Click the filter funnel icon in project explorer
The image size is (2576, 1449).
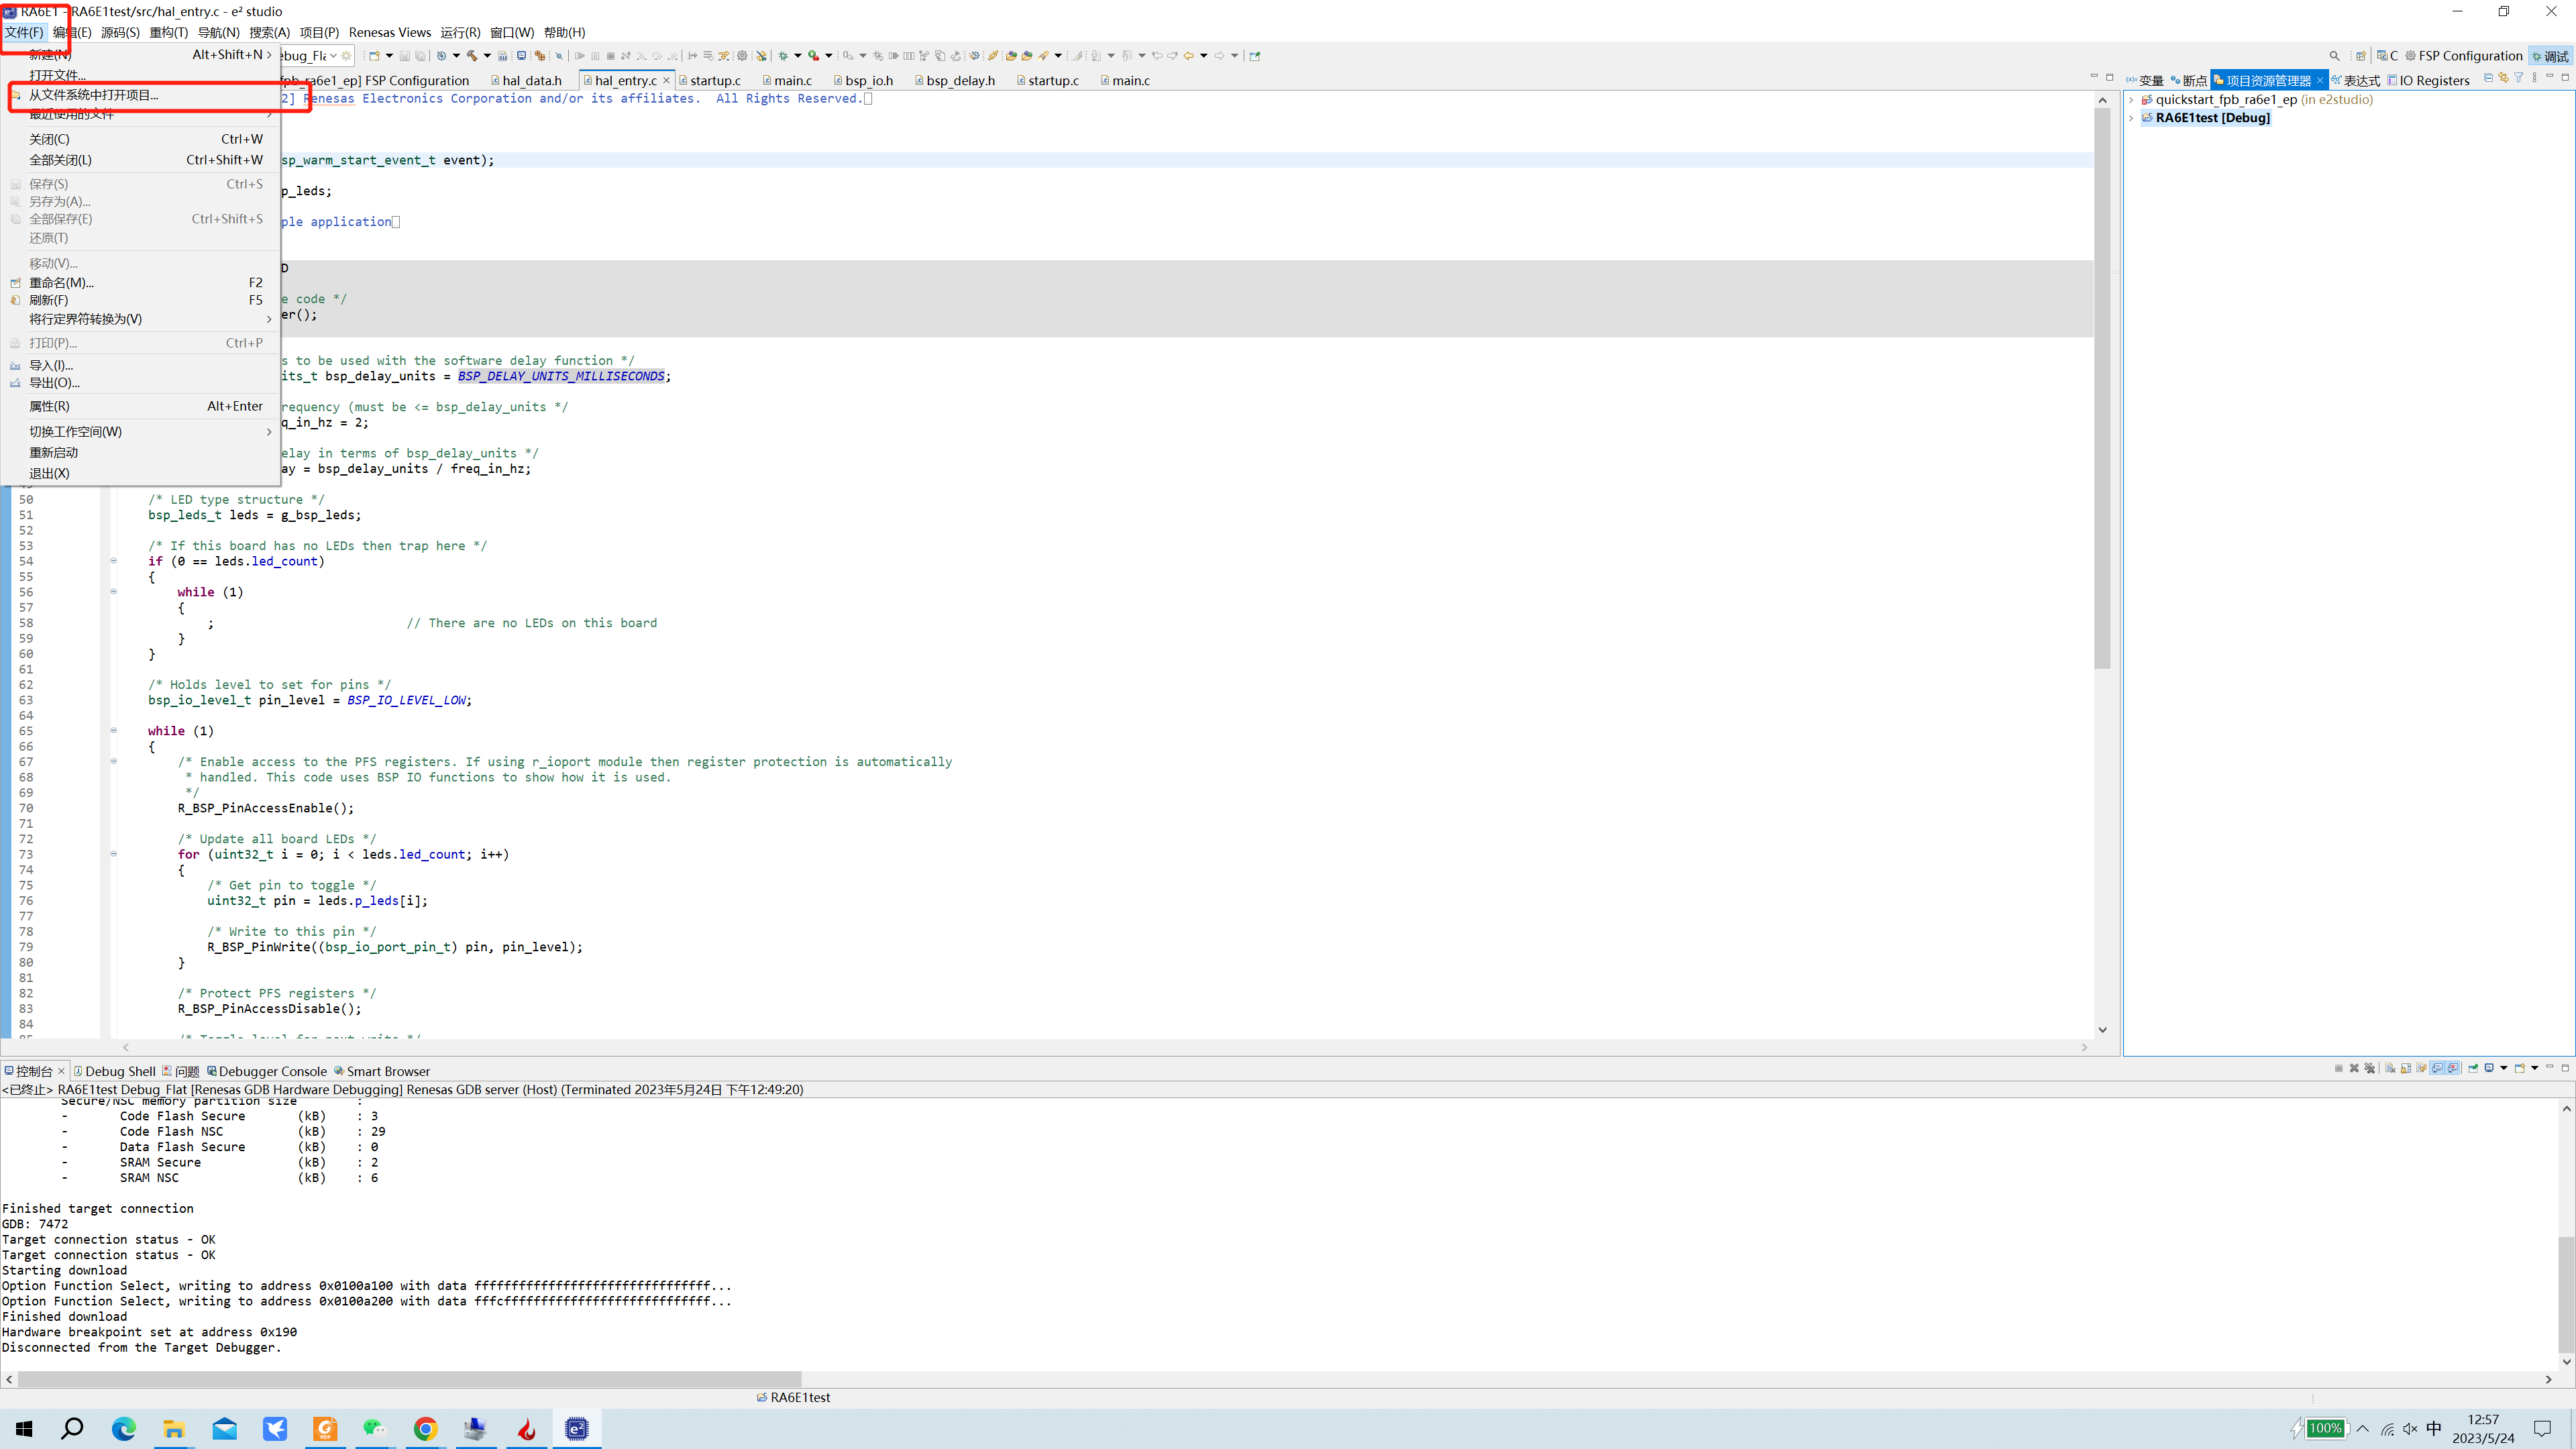point(2518,77)
